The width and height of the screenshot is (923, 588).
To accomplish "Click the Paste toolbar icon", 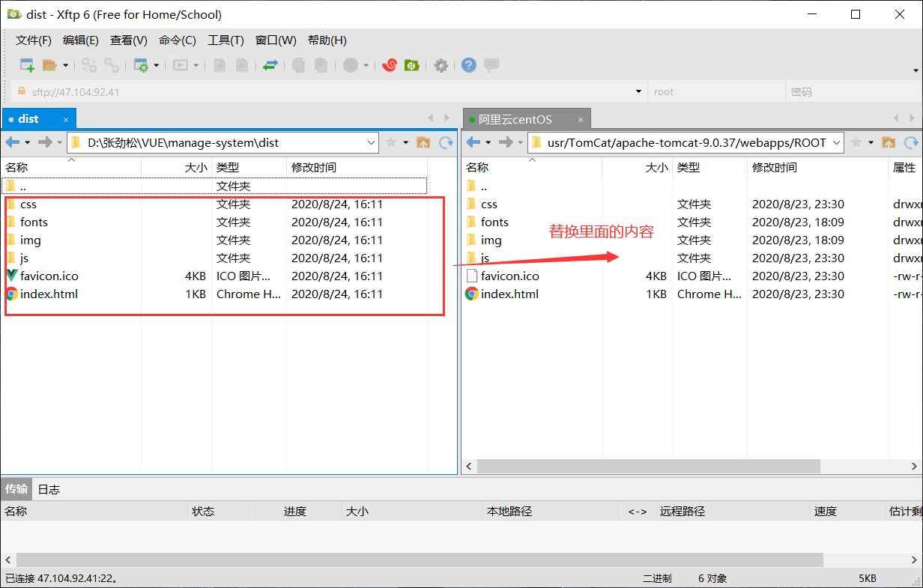I will pyautogui.click(x=321, y=65).
